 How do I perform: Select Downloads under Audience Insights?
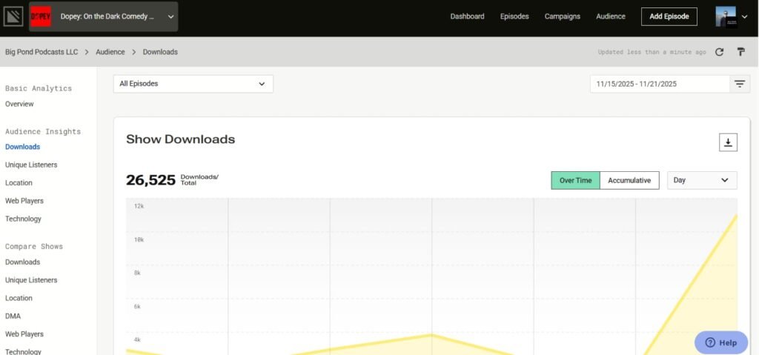point(22,147)
